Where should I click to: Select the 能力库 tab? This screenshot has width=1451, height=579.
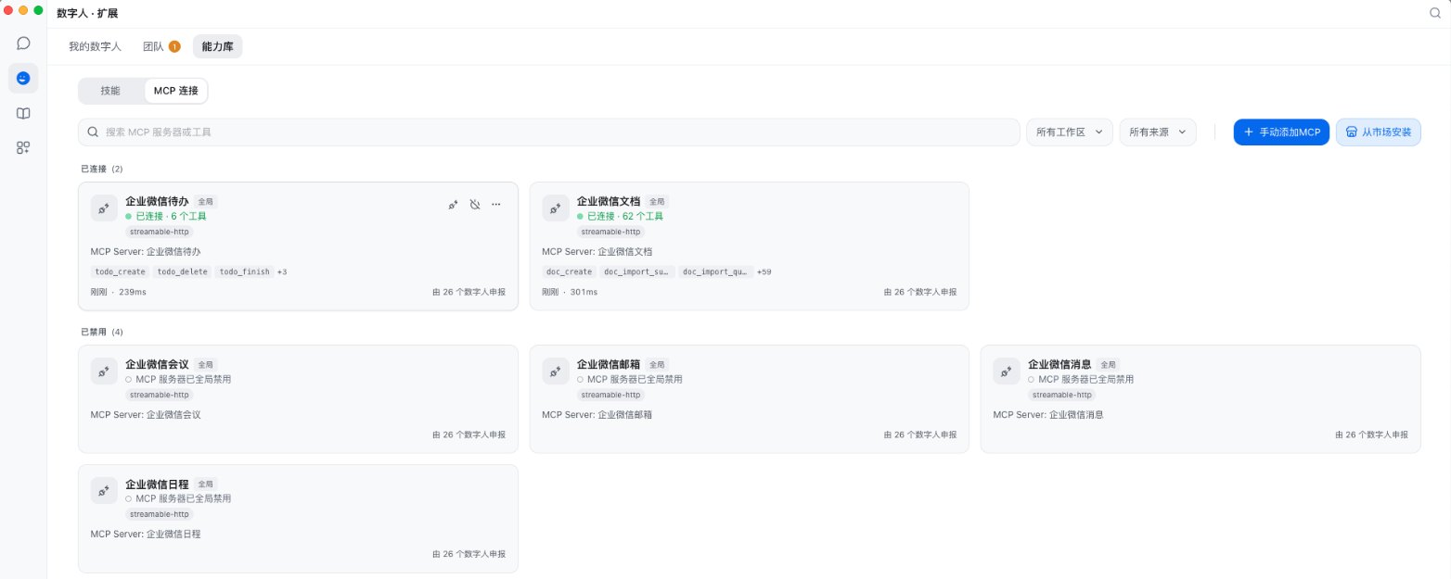218,46
